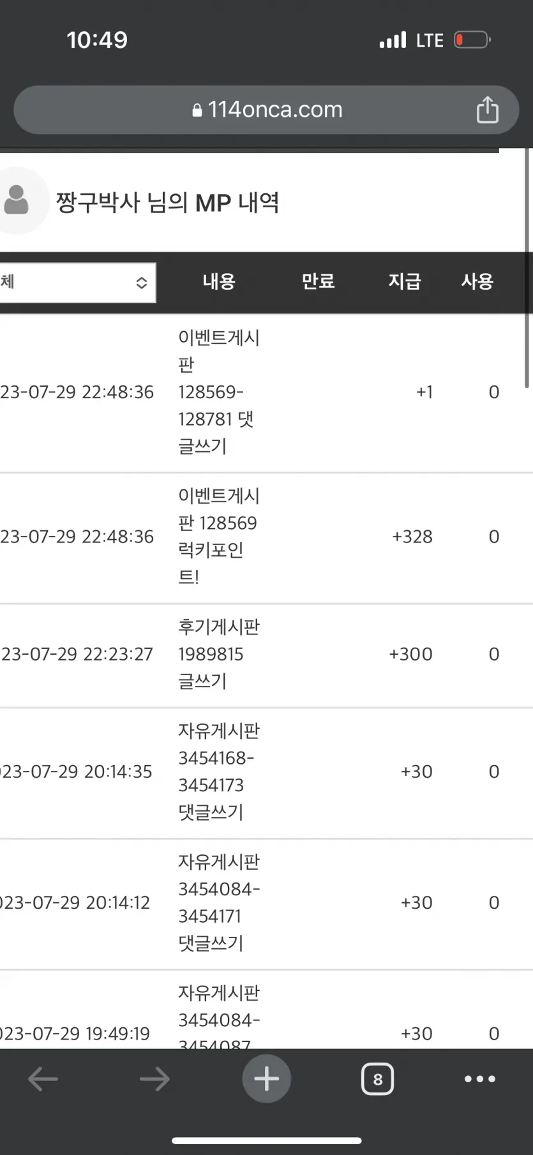Go forward with the right arrow icon
533x1155 pixels.
[x=154, y=1079]
